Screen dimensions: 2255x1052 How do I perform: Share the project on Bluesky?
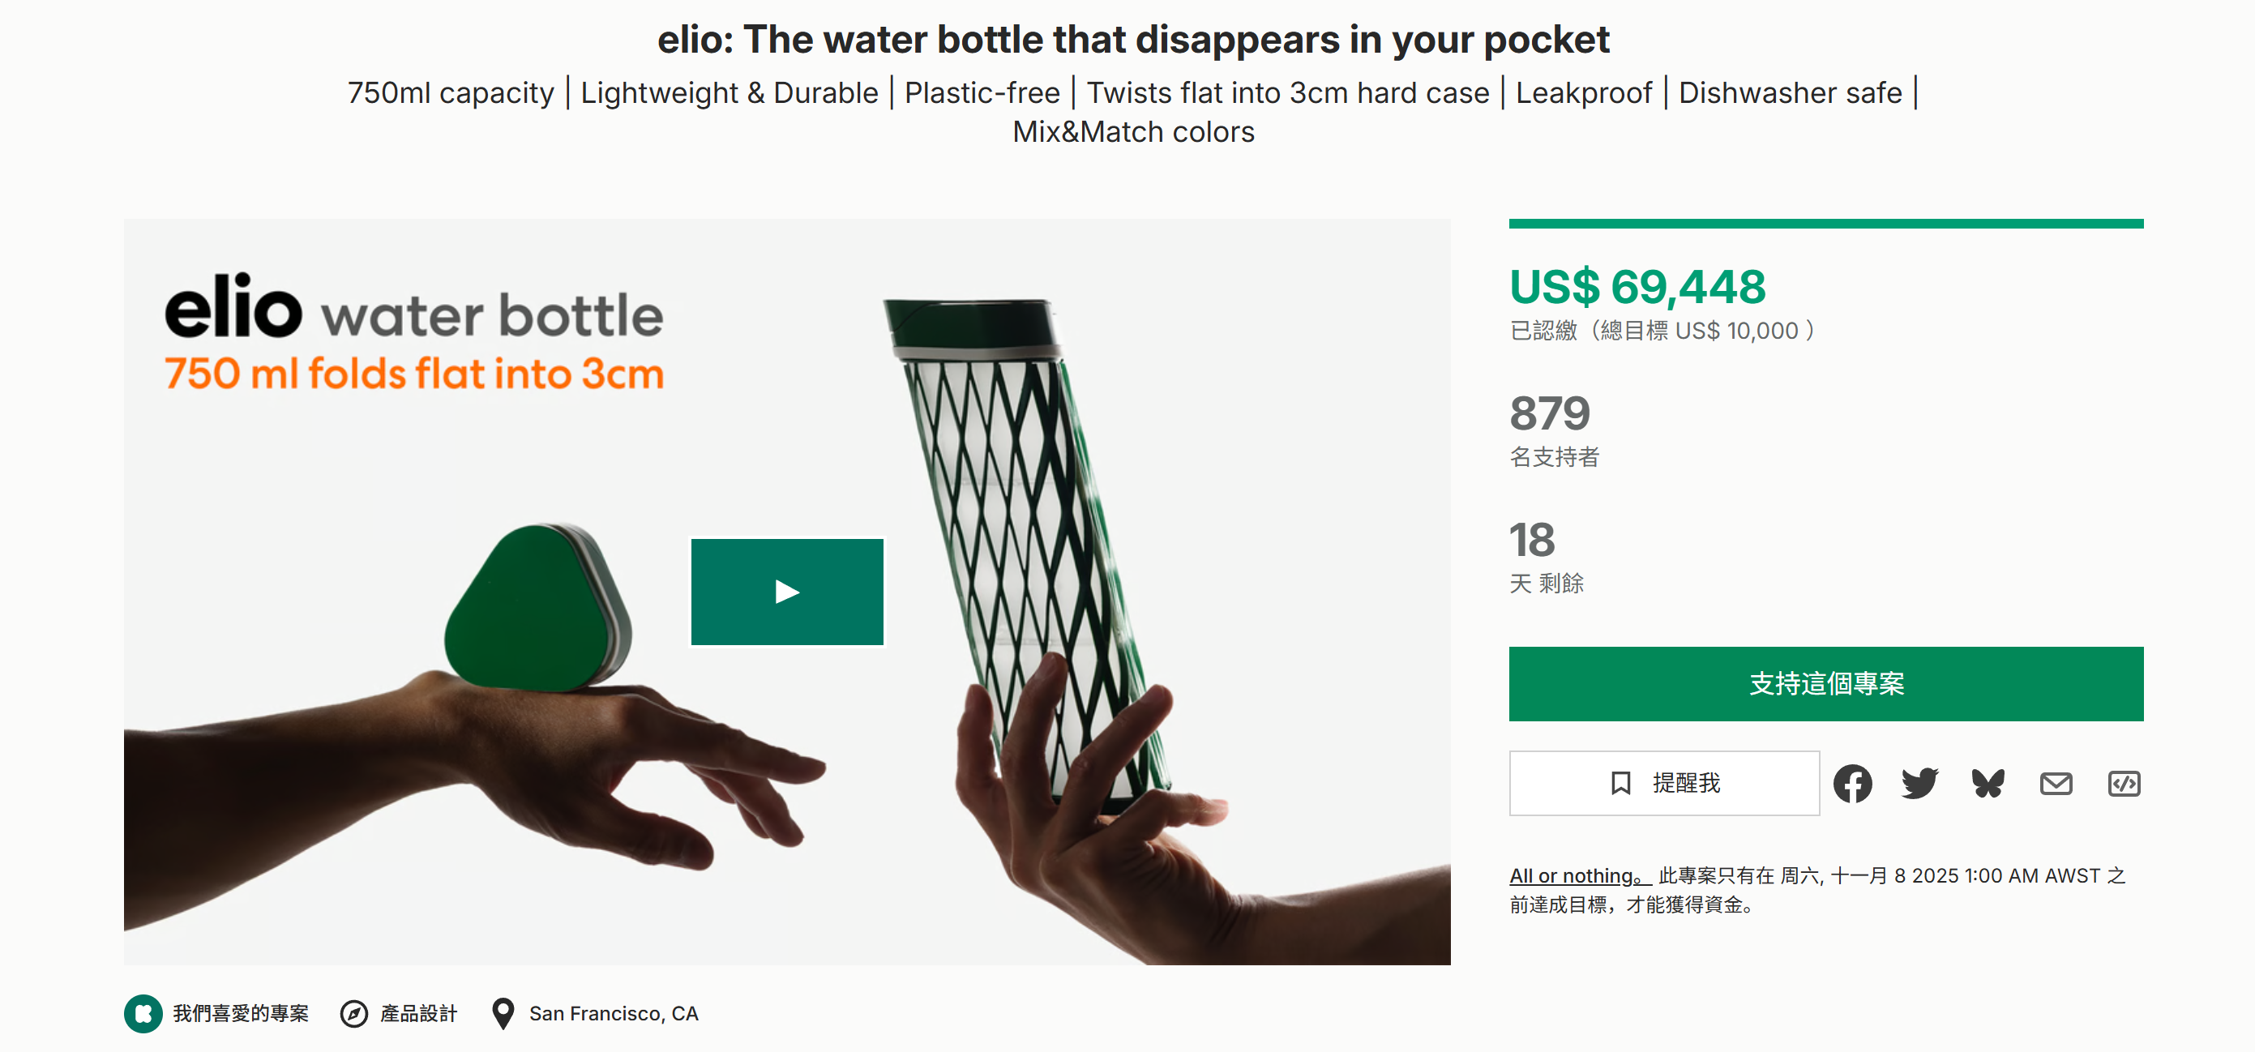click(1988, 783)
